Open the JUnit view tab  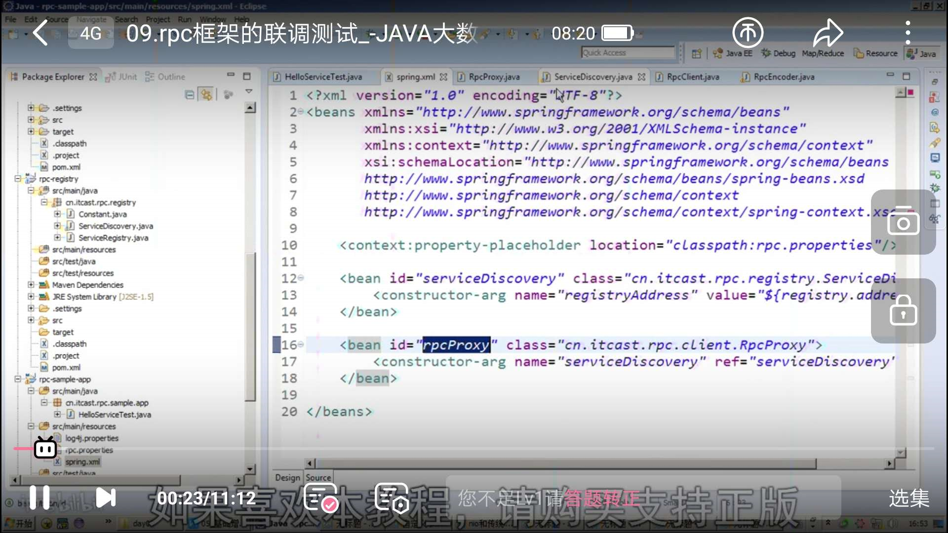pyautogui.click(x=121, y=77)
